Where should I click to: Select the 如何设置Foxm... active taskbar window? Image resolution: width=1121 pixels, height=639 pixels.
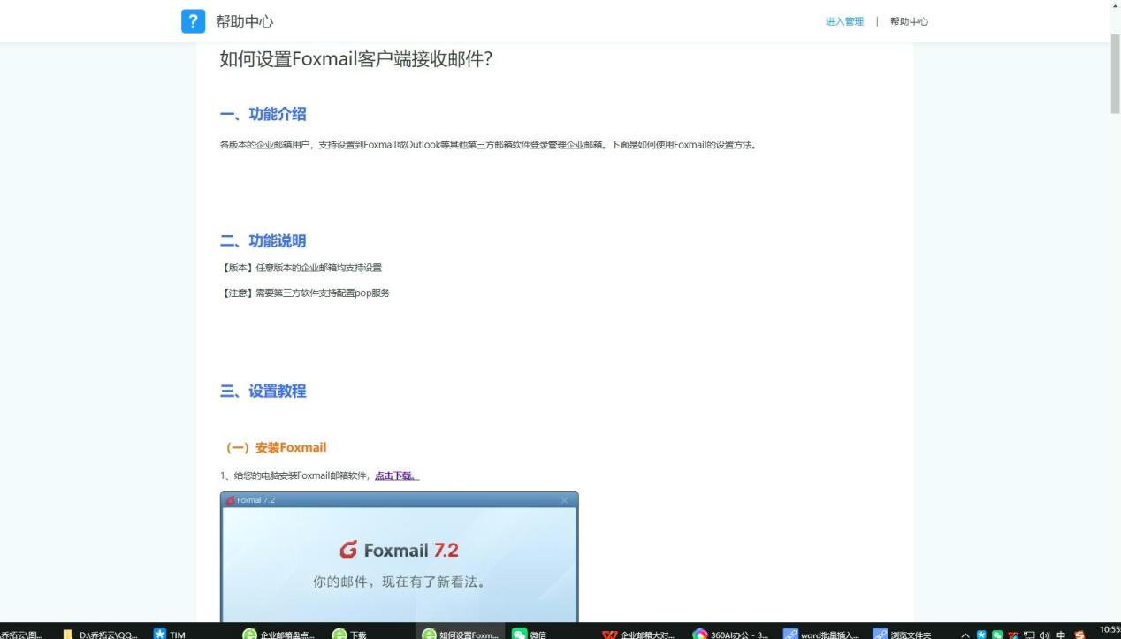click(460, 634)
